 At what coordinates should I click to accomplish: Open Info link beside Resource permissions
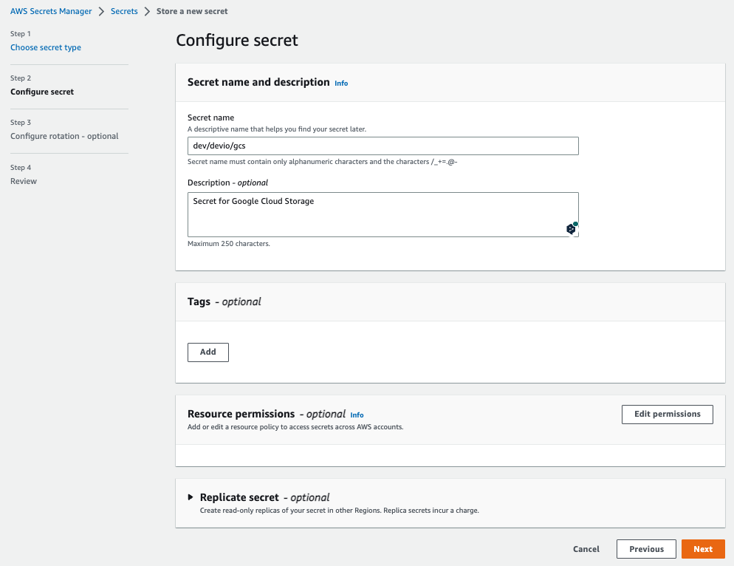[357, 415]
